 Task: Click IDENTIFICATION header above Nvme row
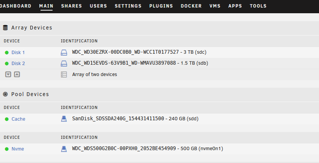click(x=79, y=137)
